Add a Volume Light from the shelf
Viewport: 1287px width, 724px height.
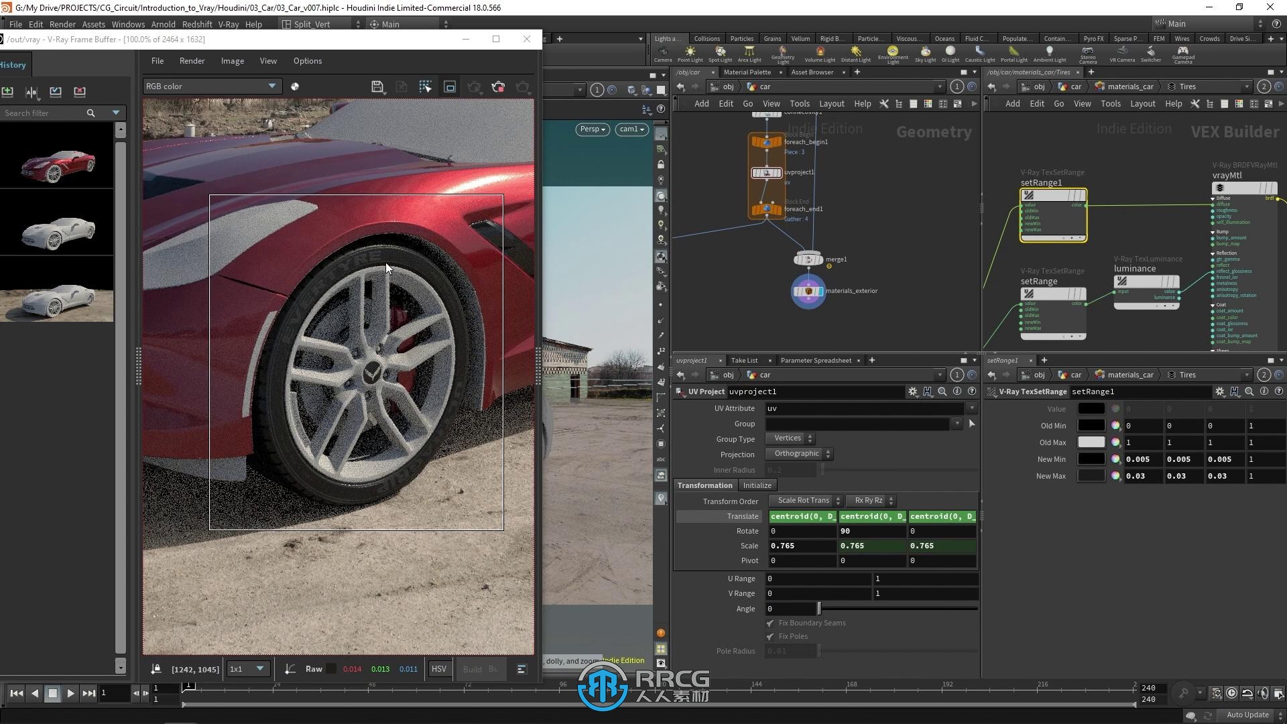coord(819,54)
